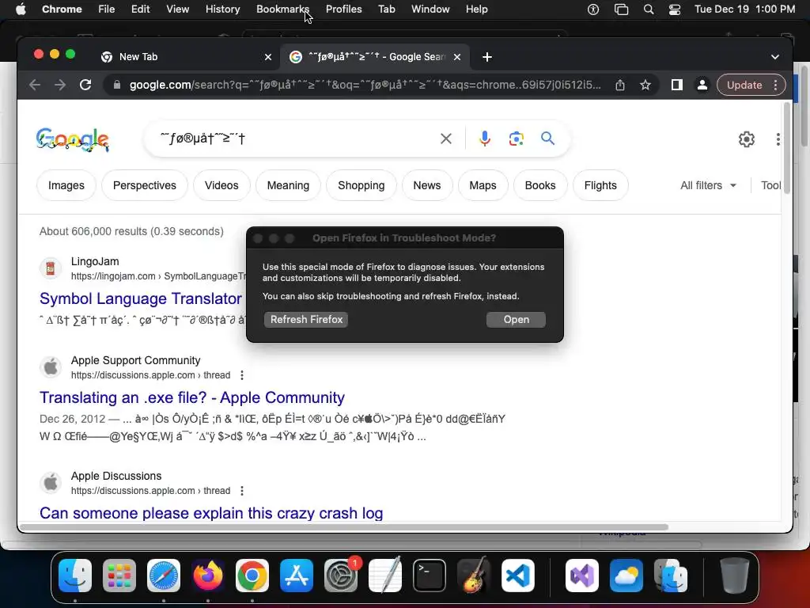Open Control Center in menu bar
The width and height of the screenshot is (810, 608).
[674, 9]
